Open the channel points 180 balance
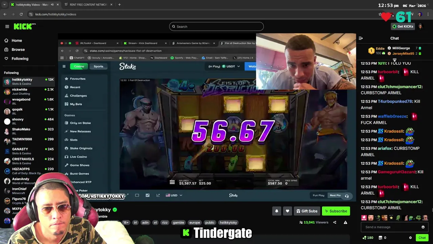The width and height of the screenshot is (433, 244). pyautogui.click(x=368, y=238)
